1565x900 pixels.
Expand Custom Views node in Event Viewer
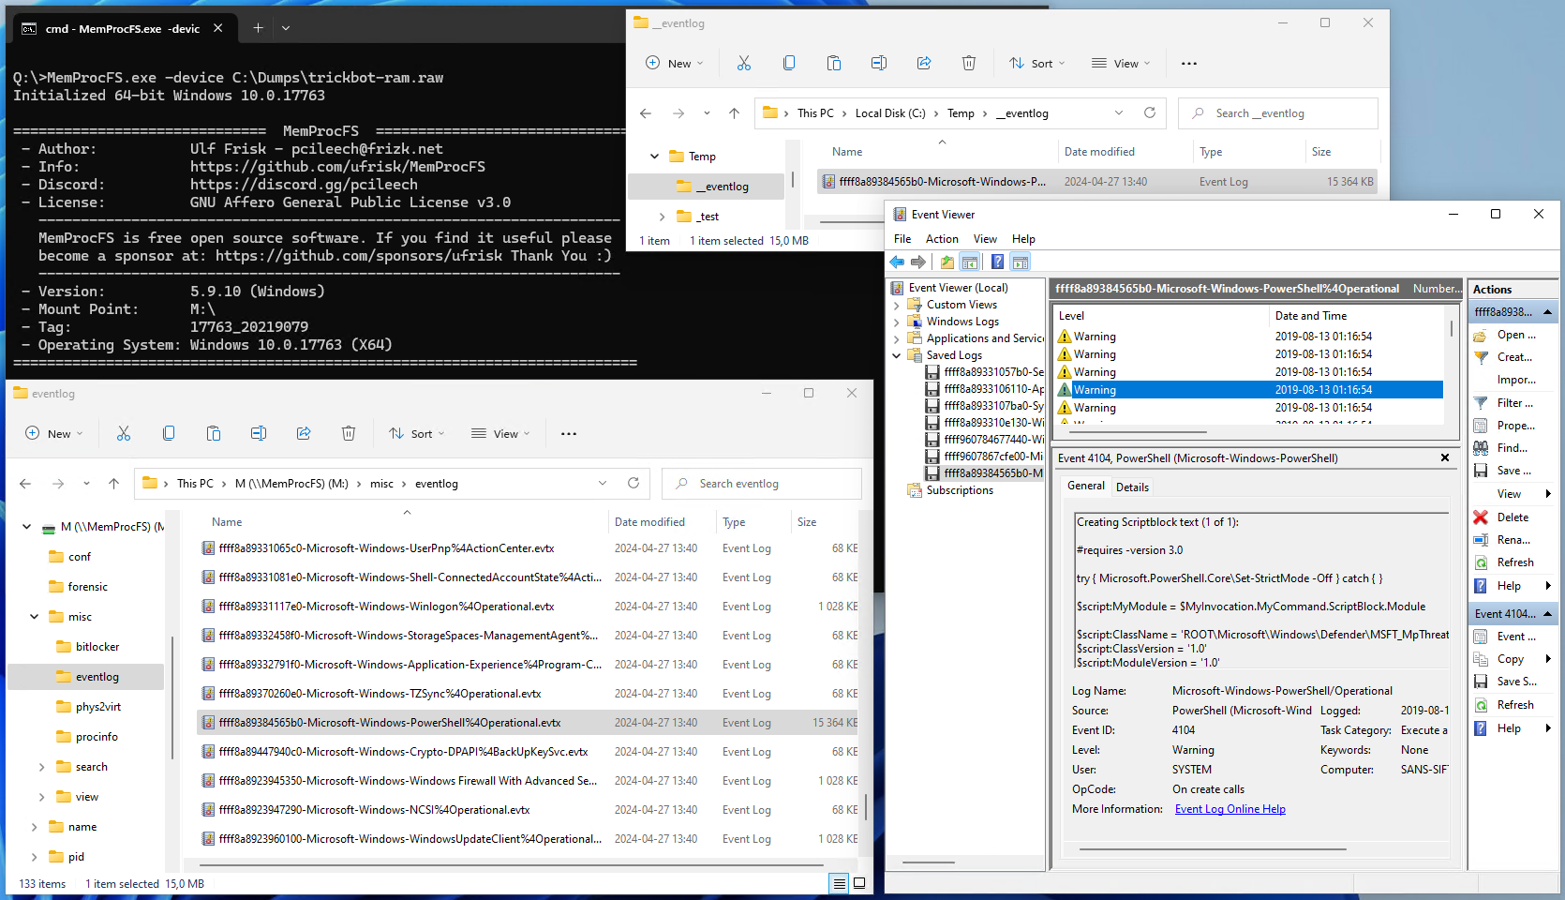897,305
